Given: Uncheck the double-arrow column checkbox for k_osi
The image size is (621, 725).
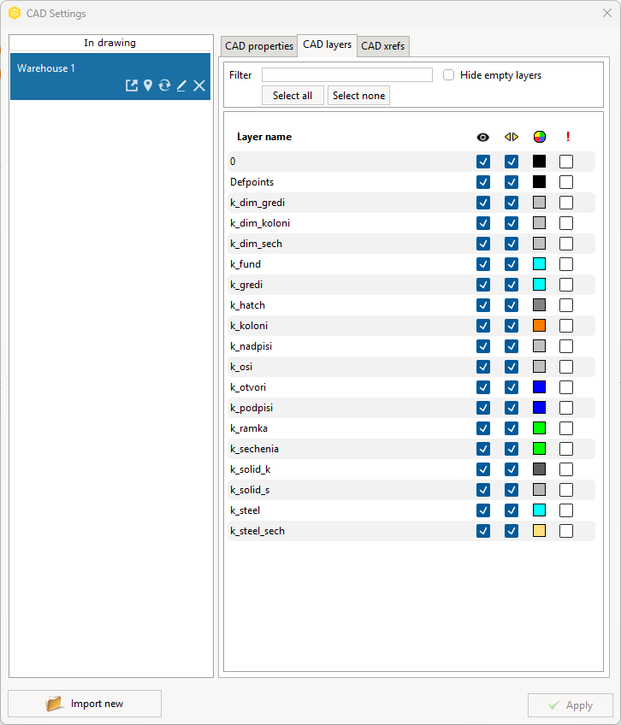Looking at the screenshot, I should [x=512, y=367].
